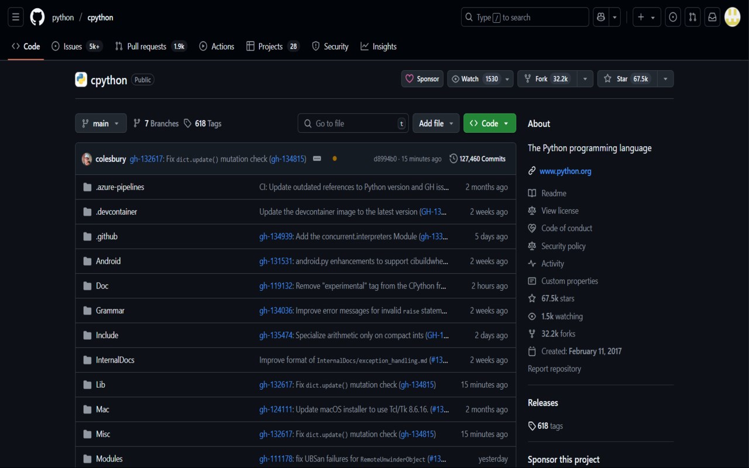Screen dimensions: 749x468
Task: Click the Modules folder icon
Action: [x=87, y=459]
